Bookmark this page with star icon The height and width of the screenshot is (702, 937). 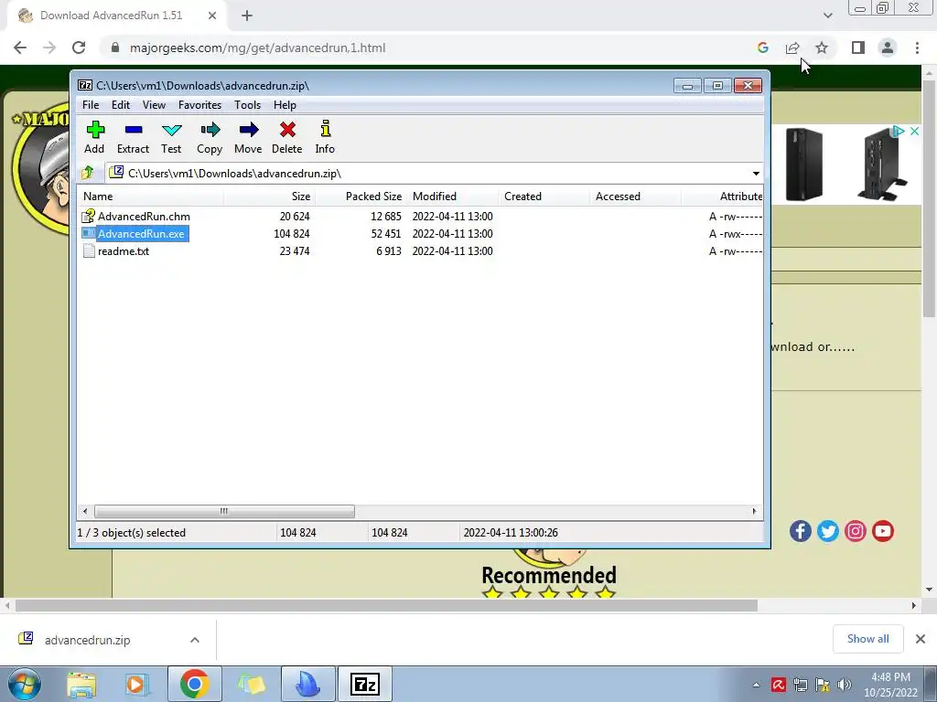(x=822, y=48)
